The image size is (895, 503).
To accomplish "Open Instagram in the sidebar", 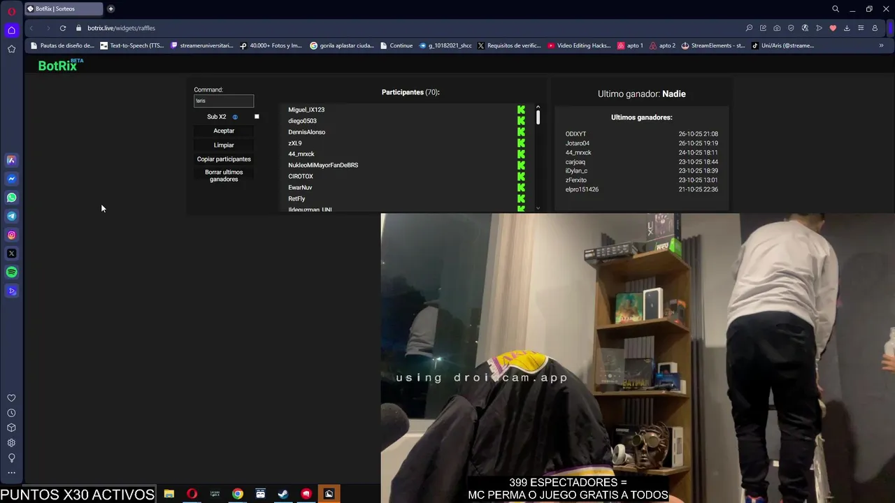I will [x=11, y=235].
